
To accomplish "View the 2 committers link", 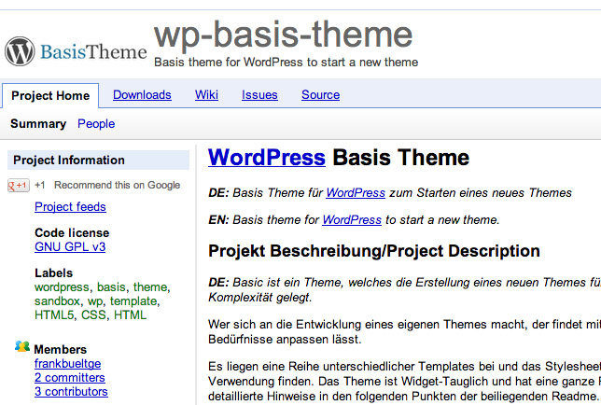I will (69, 378).
